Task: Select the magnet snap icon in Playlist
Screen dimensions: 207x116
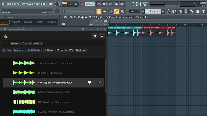Action: [65, 17]
